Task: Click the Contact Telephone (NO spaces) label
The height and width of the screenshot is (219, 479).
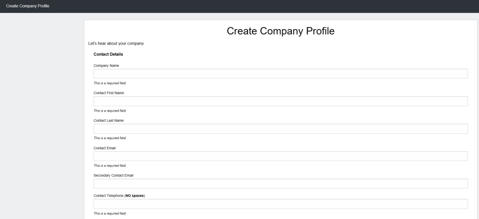Action: pyautogui.click(x=119, y=196)
